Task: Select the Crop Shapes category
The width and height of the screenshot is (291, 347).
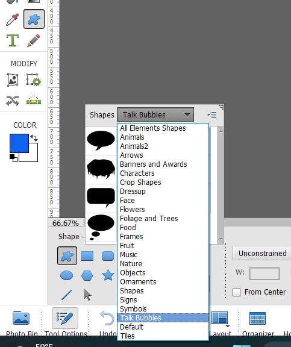Action: (163, 183)
